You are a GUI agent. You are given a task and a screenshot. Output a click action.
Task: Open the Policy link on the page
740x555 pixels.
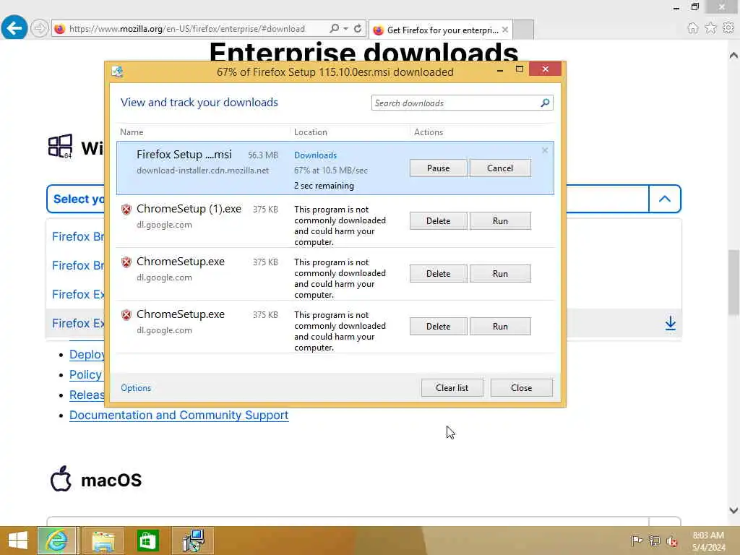86,375
